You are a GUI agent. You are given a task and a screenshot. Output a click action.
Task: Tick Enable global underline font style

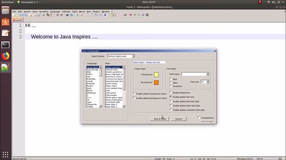pyautogui.click(x=171, y=110)
